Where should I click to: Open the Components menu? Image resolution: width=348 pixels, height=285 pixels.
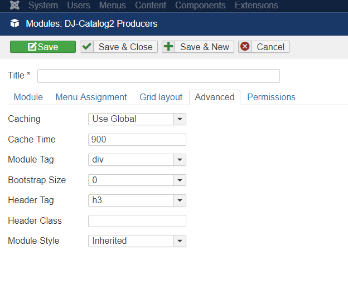200,5
